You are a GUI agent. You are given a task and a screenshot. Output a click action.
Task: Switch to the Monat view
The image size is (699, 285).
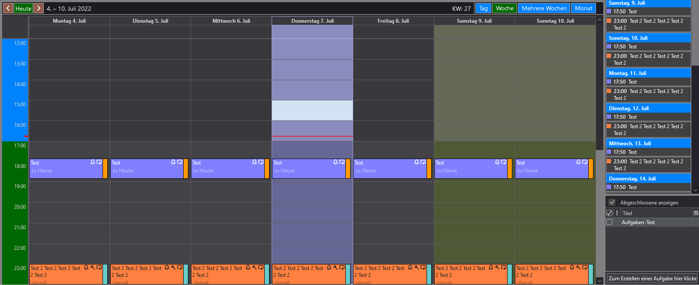pos(584,8)
